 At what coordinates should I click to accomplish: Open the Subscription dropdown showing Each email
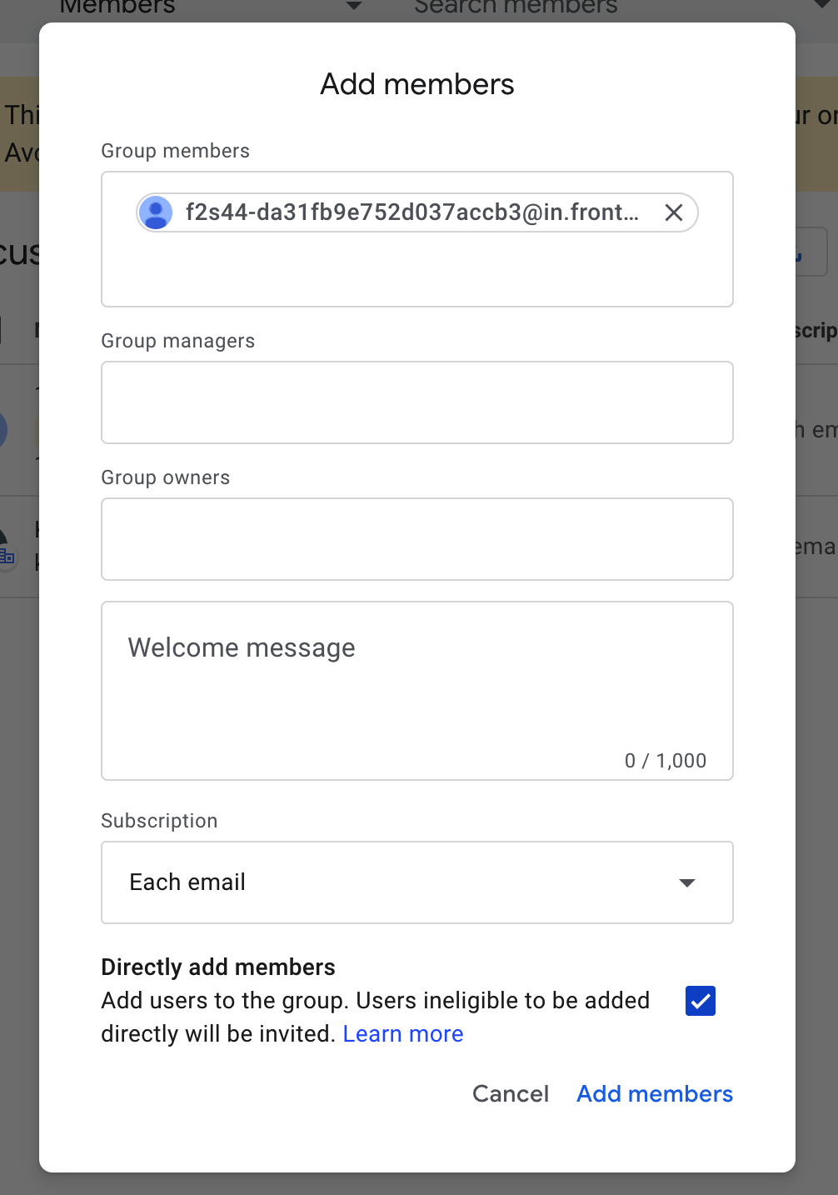[400, 882]
